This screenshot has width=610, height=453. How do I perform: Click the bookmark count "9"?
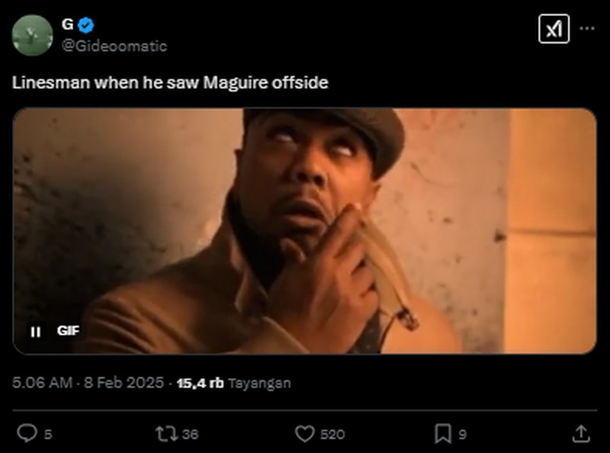pyautogui.click(x=462, y=435)
